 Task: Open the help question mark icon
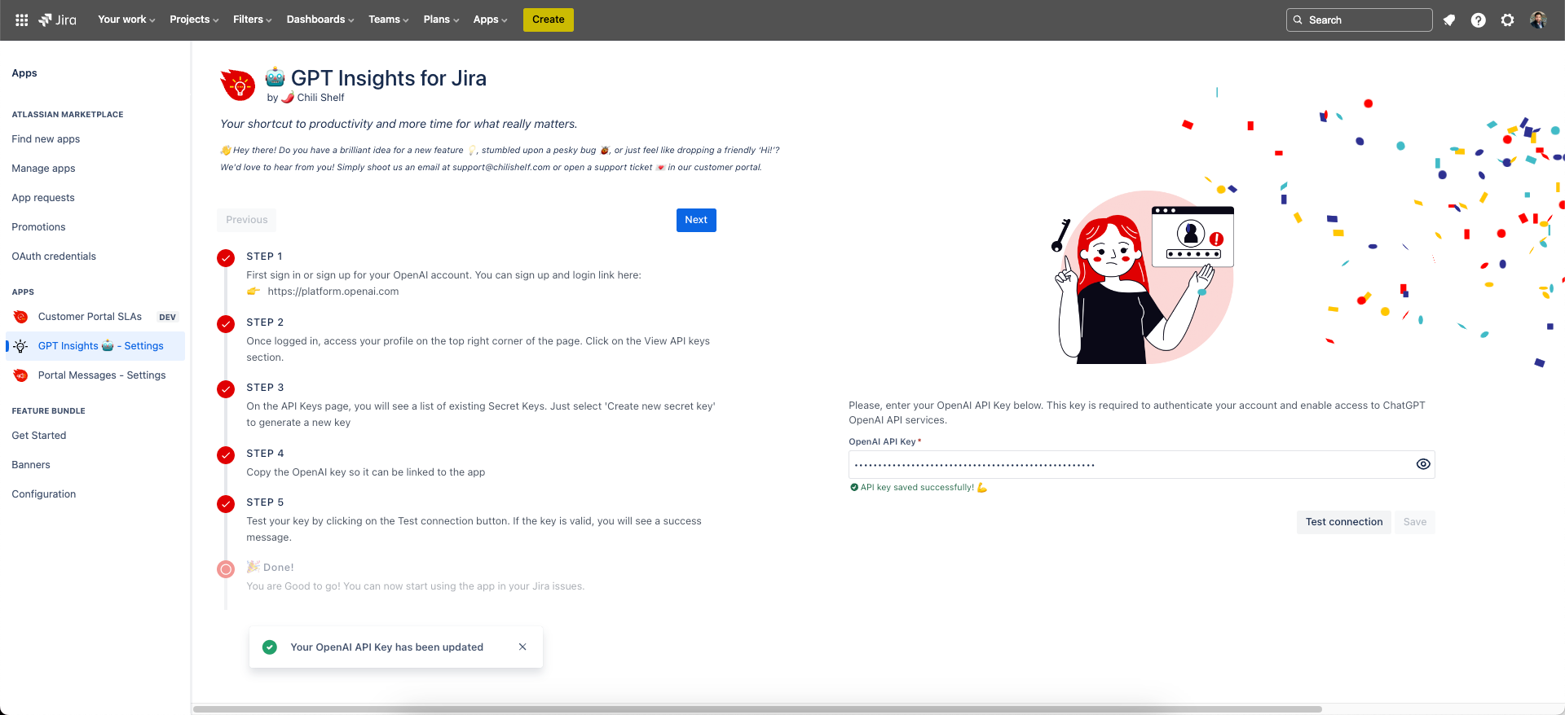(1478, 20)
